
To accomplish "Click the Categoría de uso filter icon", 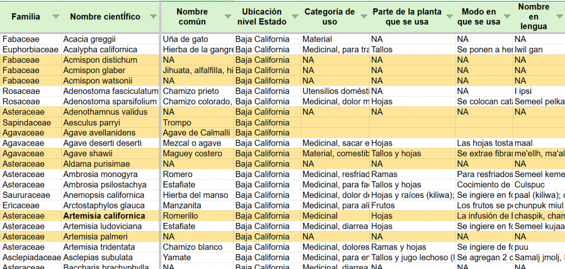I will click(364, 17).
